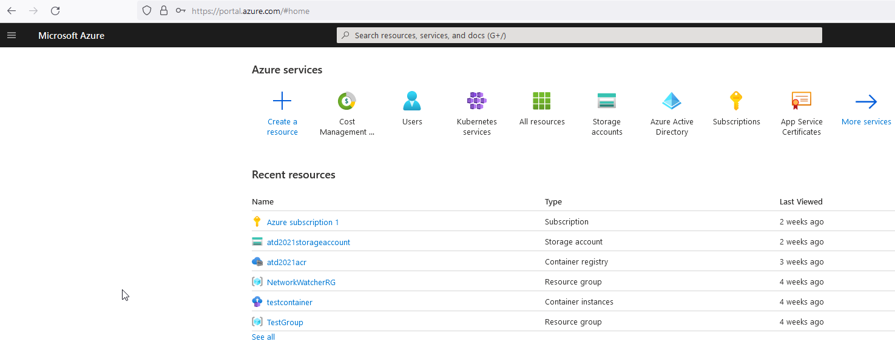
Task: Click resource group icon beside NetworkWatcherRG
Action: [257, 281]
